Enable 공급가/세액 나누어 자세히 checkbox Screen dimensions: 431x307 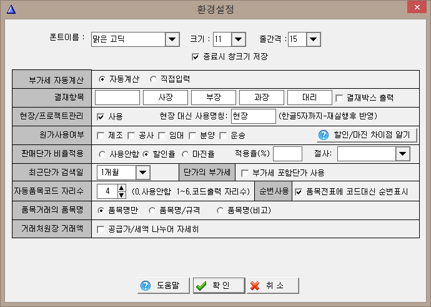point(101,229)
